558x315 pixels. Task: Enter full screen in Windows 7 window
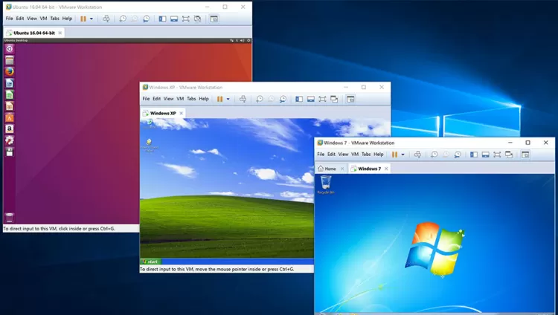[497, 155]
